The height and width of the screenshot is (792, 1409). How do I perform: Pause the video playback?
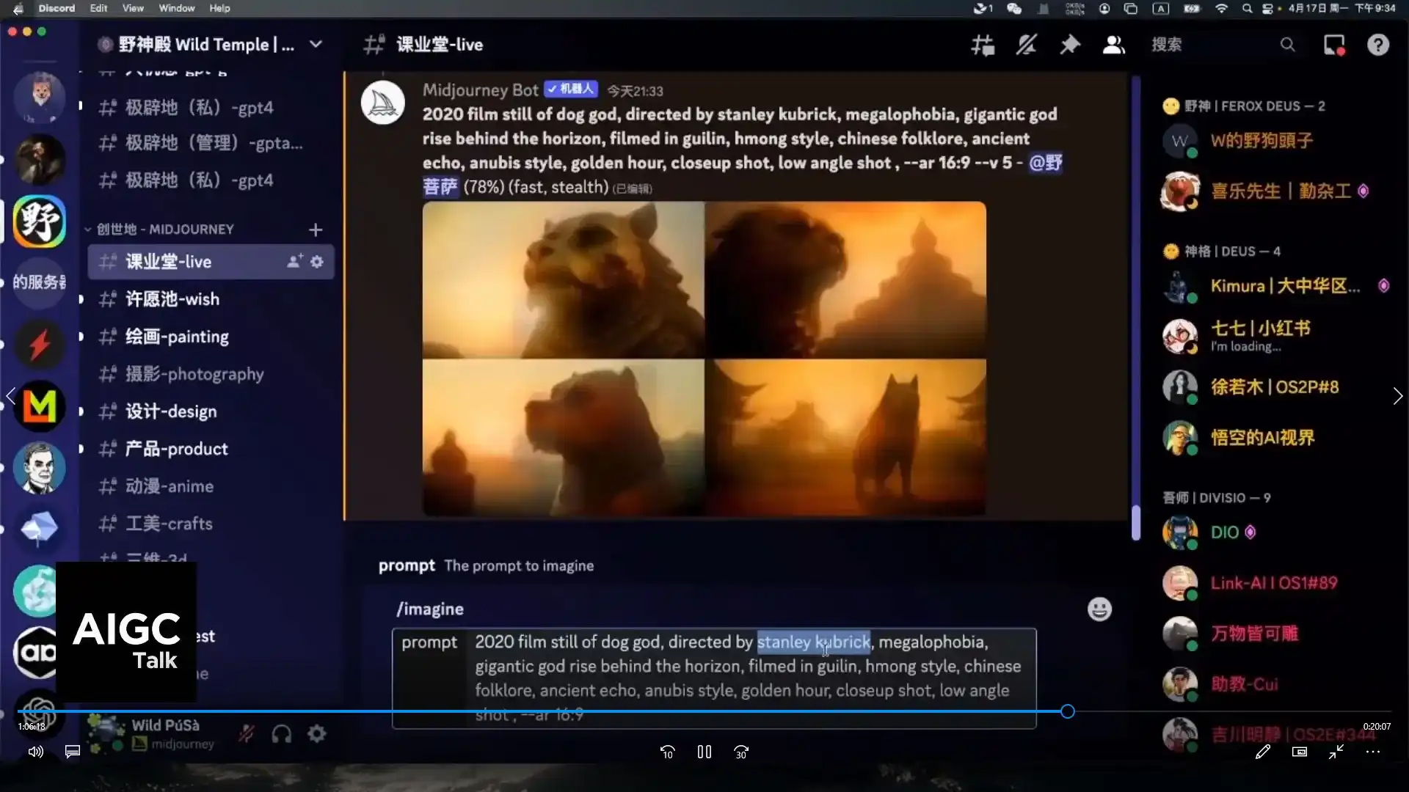704,752
